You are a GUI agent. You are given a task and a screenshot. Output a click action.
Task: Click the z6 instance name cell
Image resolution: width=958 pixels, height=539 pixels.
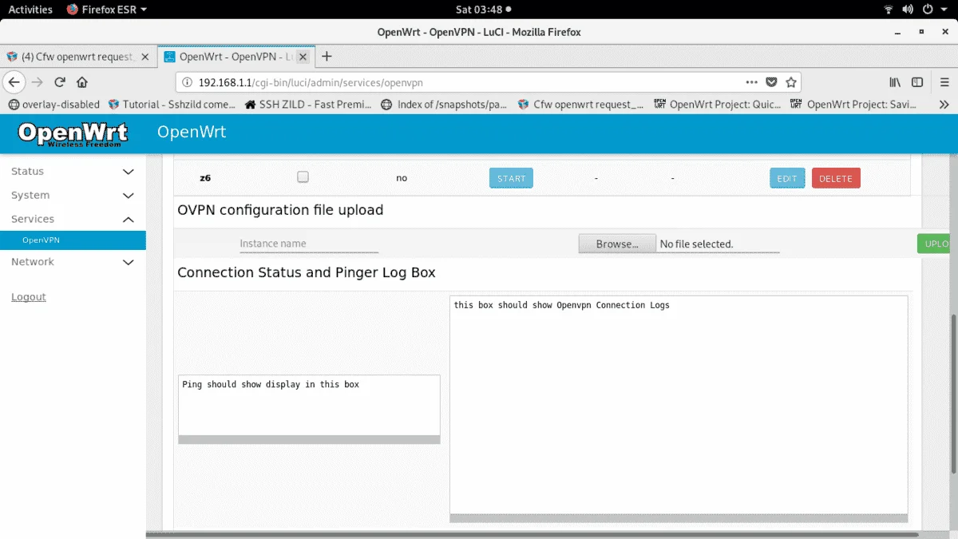tap(205, 178)
